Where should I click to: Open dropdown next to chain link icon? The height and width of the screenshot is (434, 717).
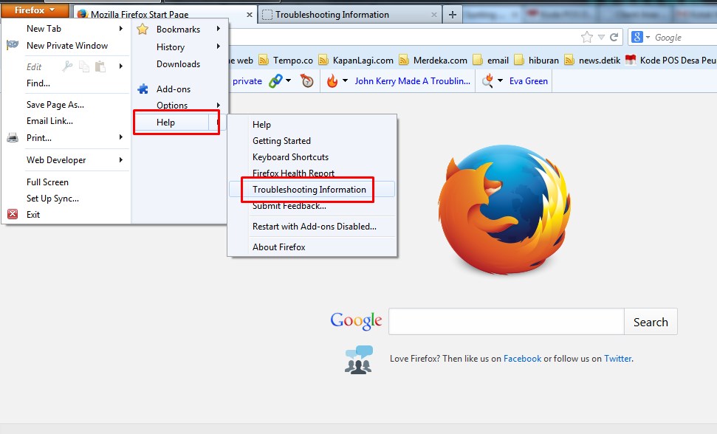[x=288, y=81]
